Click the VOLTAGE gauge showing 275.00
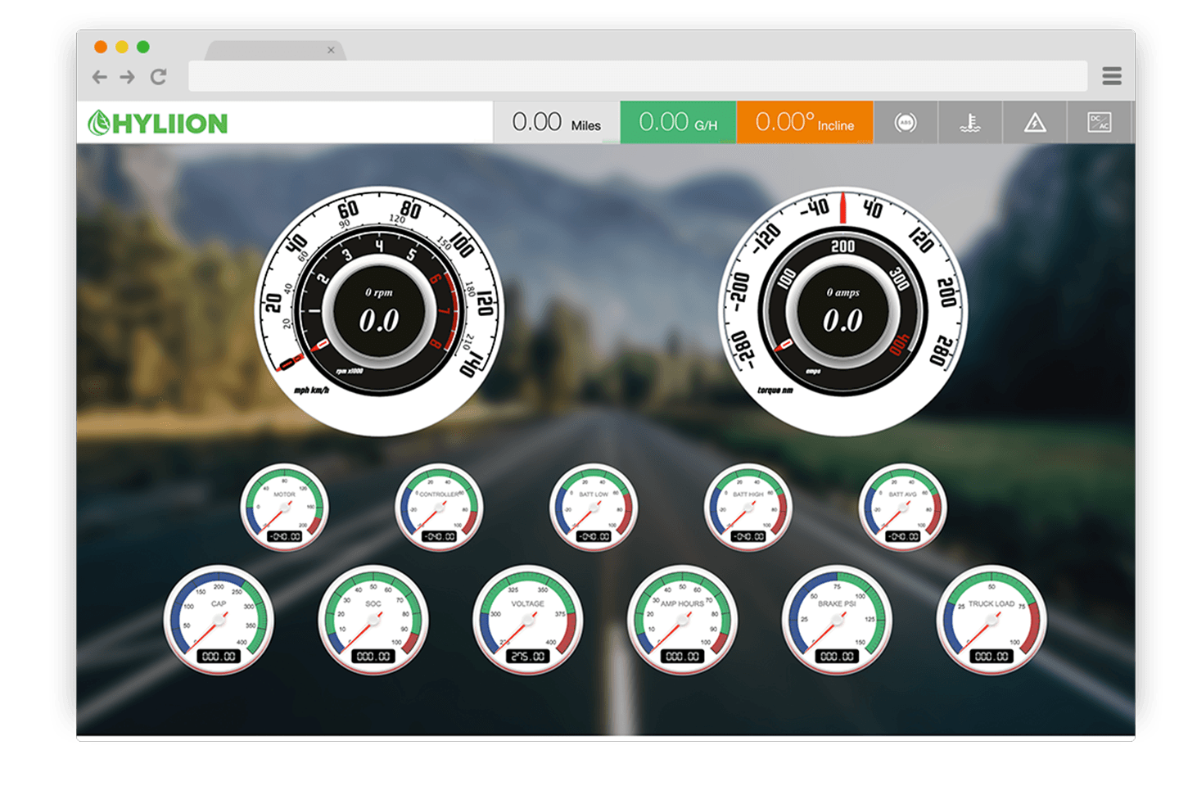This screenshot has height=786, width=1179. 528,620
